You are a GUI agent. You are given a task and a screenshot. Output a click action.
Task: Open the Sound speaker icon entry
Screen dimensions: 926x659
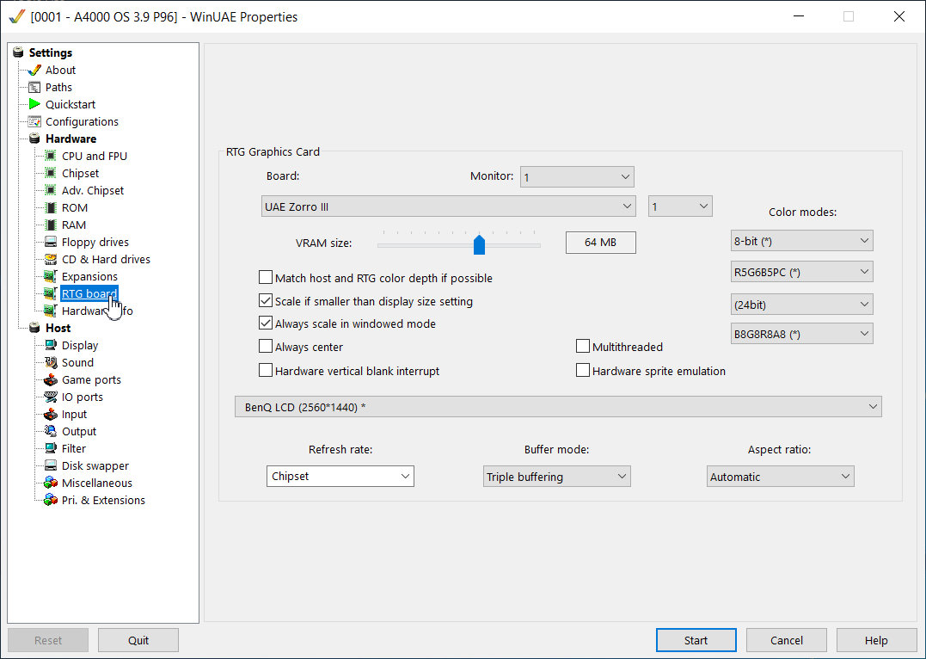(x=51, y=362)
